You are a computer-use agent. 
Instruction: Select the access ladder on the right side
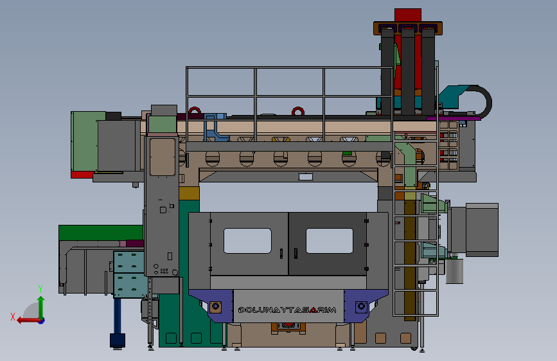tap(416, 224)
